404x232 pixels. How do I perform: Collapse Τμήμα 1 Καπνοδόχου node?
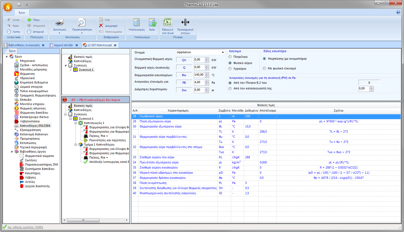click(76, 144)
